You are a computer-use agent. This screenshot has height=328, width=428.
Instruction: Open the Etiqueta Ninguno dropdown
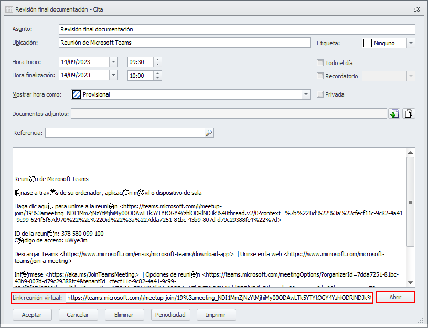411,43
